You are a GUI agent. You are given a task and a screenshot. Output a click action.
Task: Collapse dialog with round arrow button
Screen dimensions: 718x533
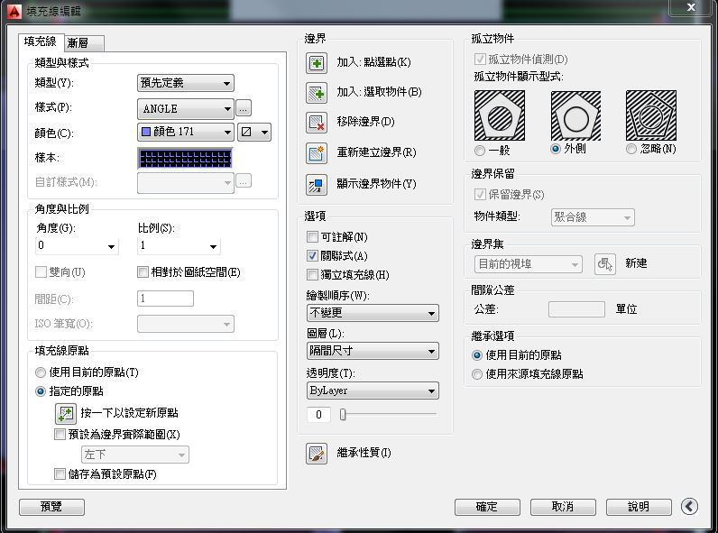point(689,507)
